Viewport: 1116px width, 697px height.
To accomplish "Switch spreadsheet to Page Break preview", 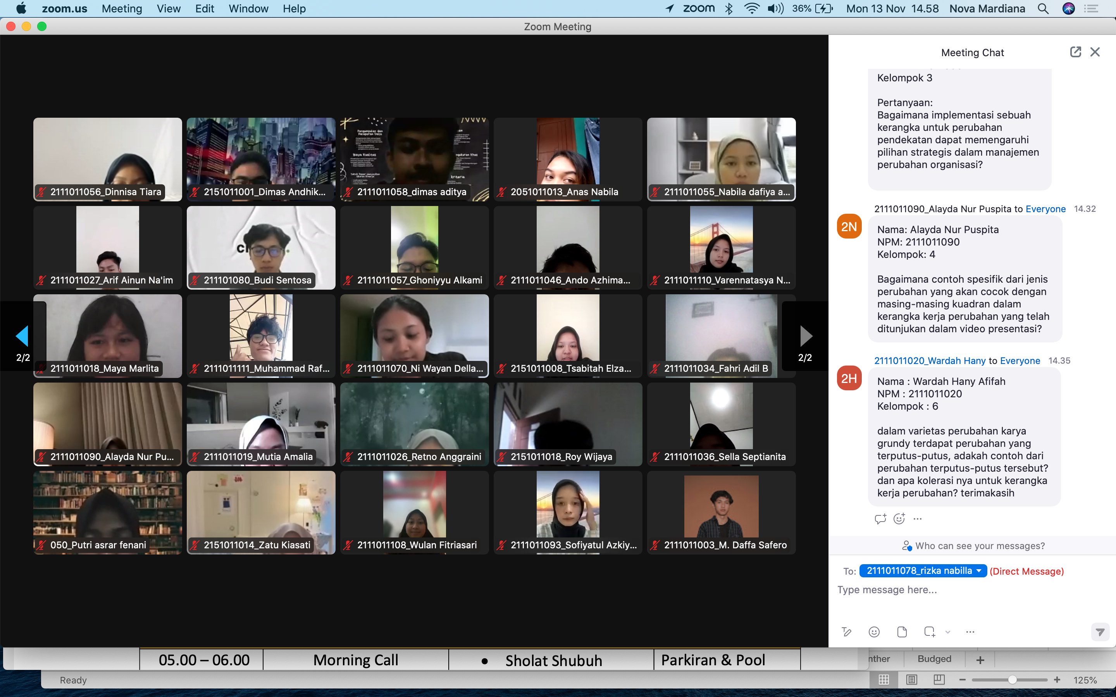I will (939, 680).
